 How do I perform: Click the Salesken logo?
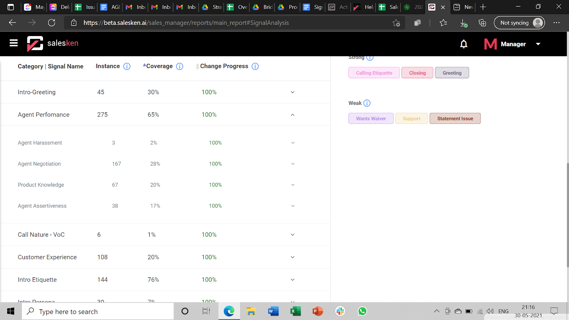[53, 43]
